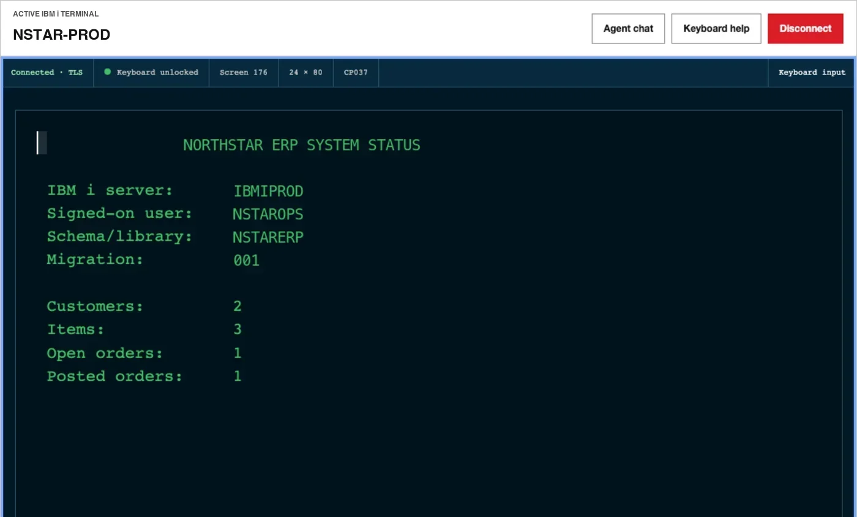Click the Posted orders count value
857x517 pixels.
[x=238, y=376]
